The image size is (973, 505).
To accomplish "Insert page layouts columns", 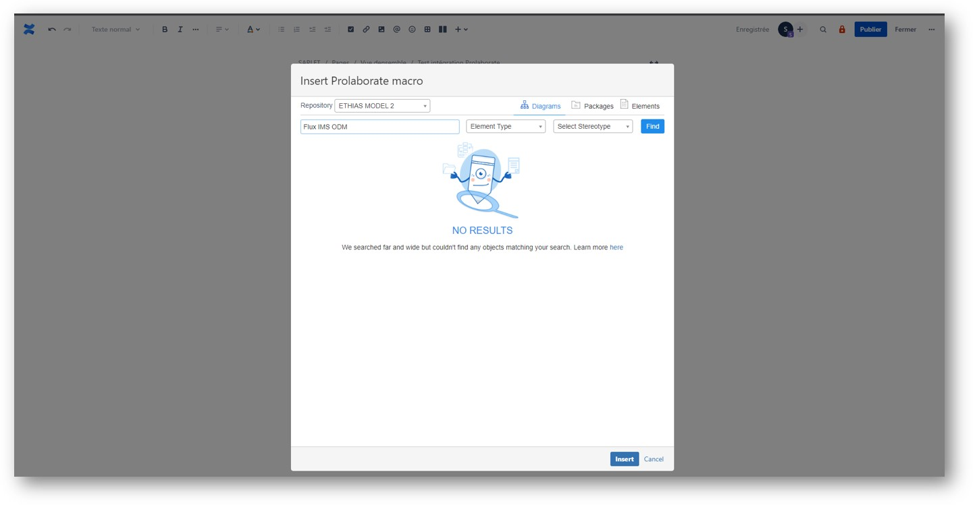I will (443, 30).
